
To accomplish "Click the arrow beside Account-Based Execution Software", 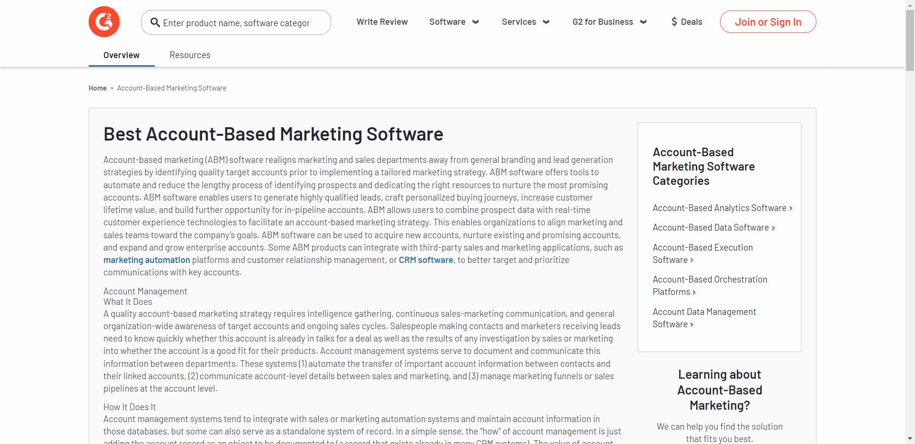I will [x=692, y=260].
